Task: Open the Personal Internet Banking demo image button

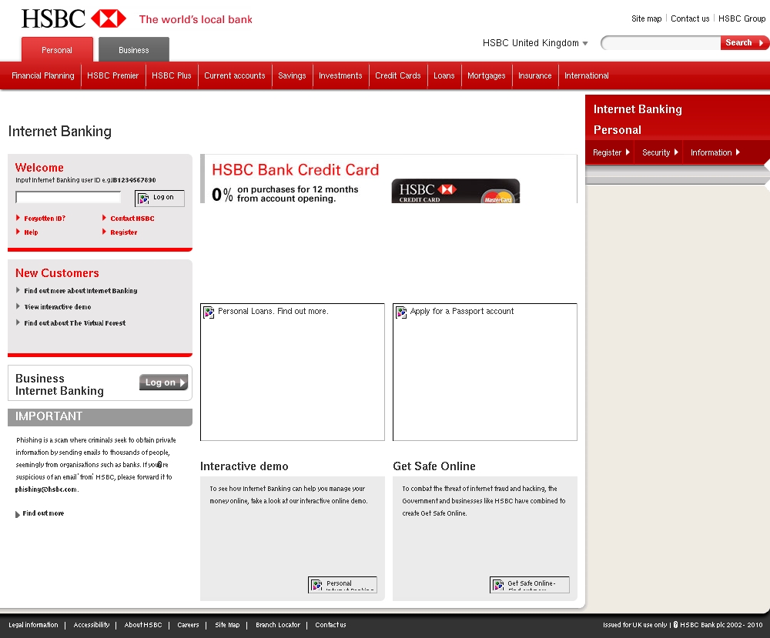Action: coord(343,584)
